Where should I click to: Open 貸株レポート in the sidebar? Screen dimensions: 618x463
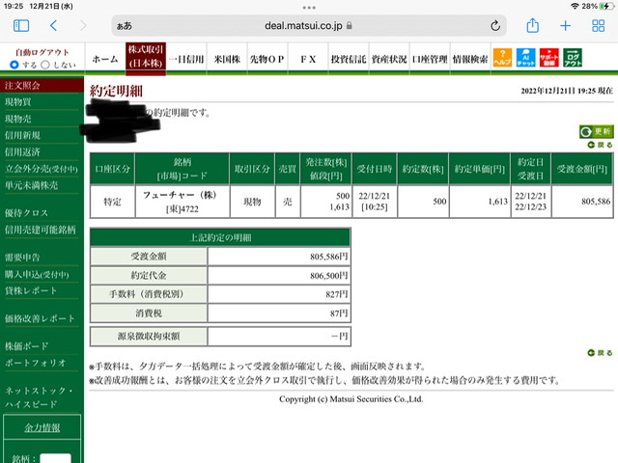(31, 291)
